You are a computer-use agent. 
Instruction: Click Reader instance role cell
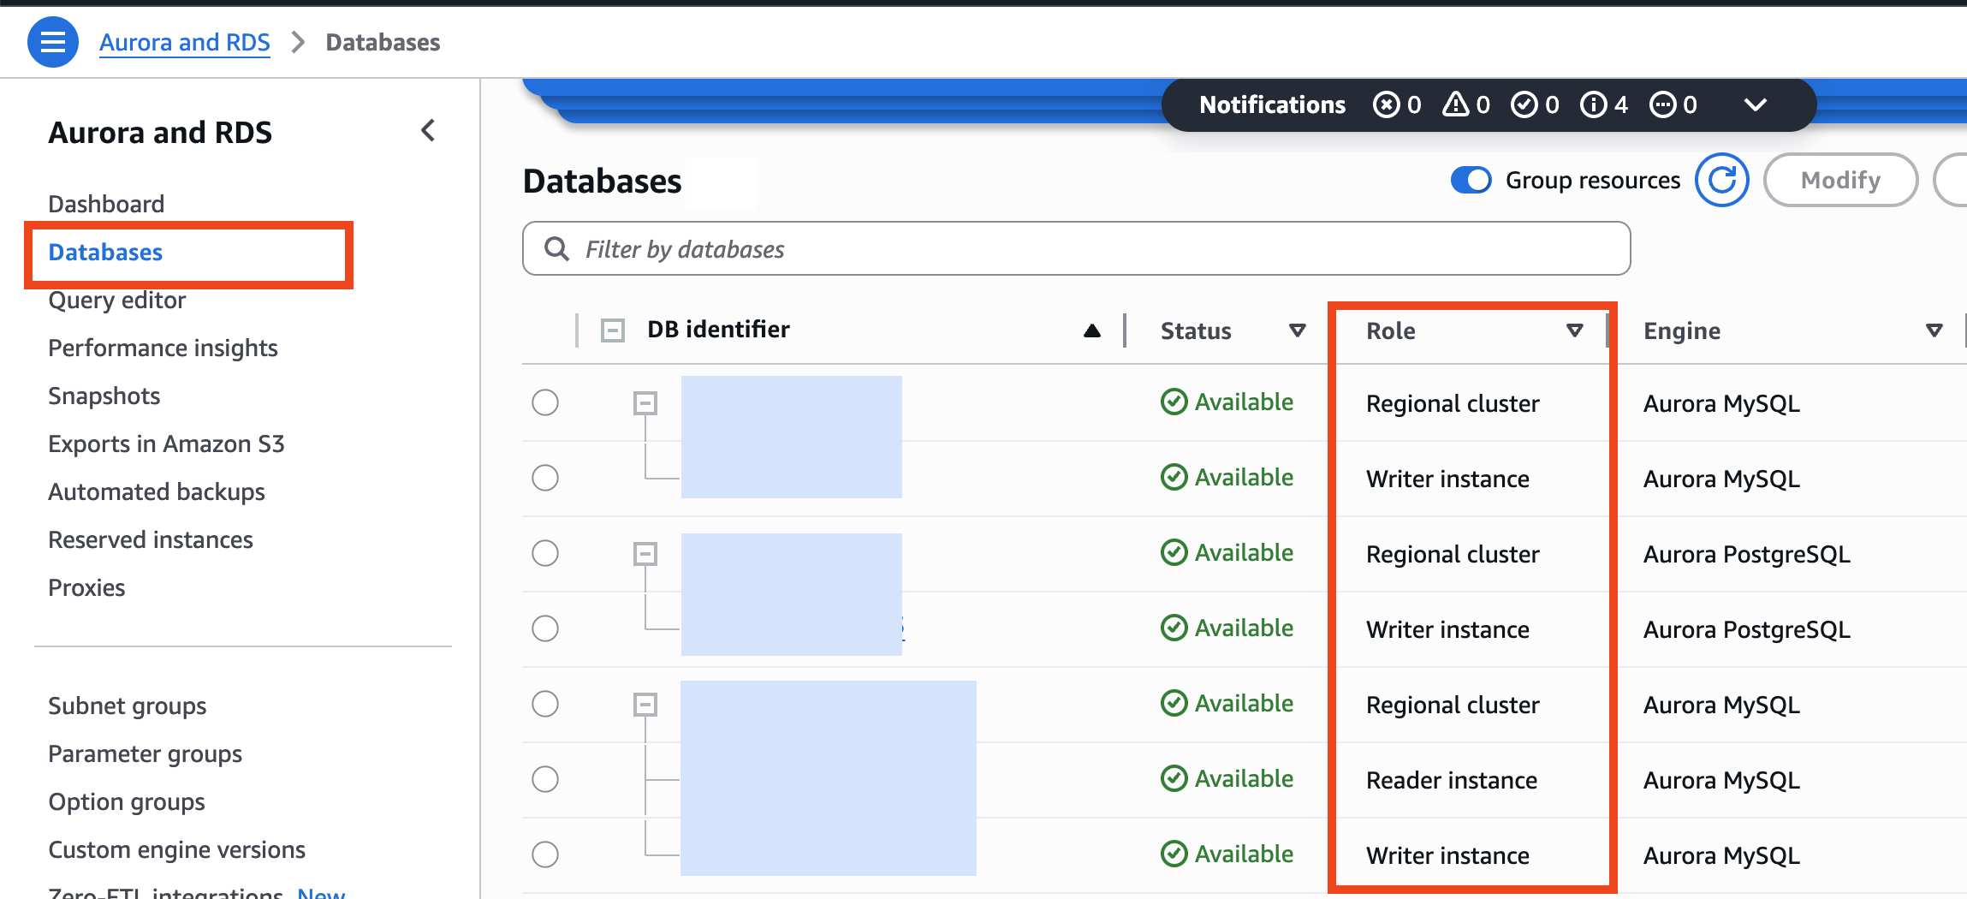(x=1452, y=780)
